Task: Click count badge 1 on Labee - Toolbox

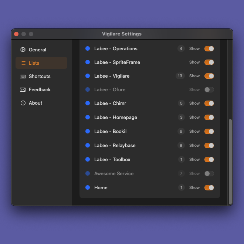Action: [181, 159]
